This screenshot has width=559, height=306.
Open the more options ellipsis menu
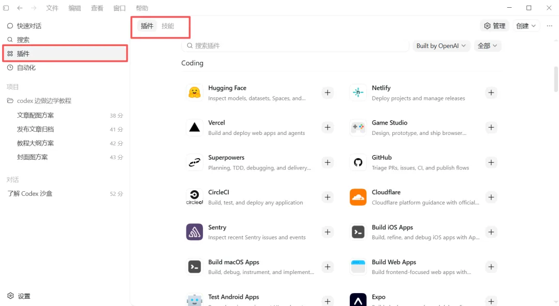[x=549, y=26]
